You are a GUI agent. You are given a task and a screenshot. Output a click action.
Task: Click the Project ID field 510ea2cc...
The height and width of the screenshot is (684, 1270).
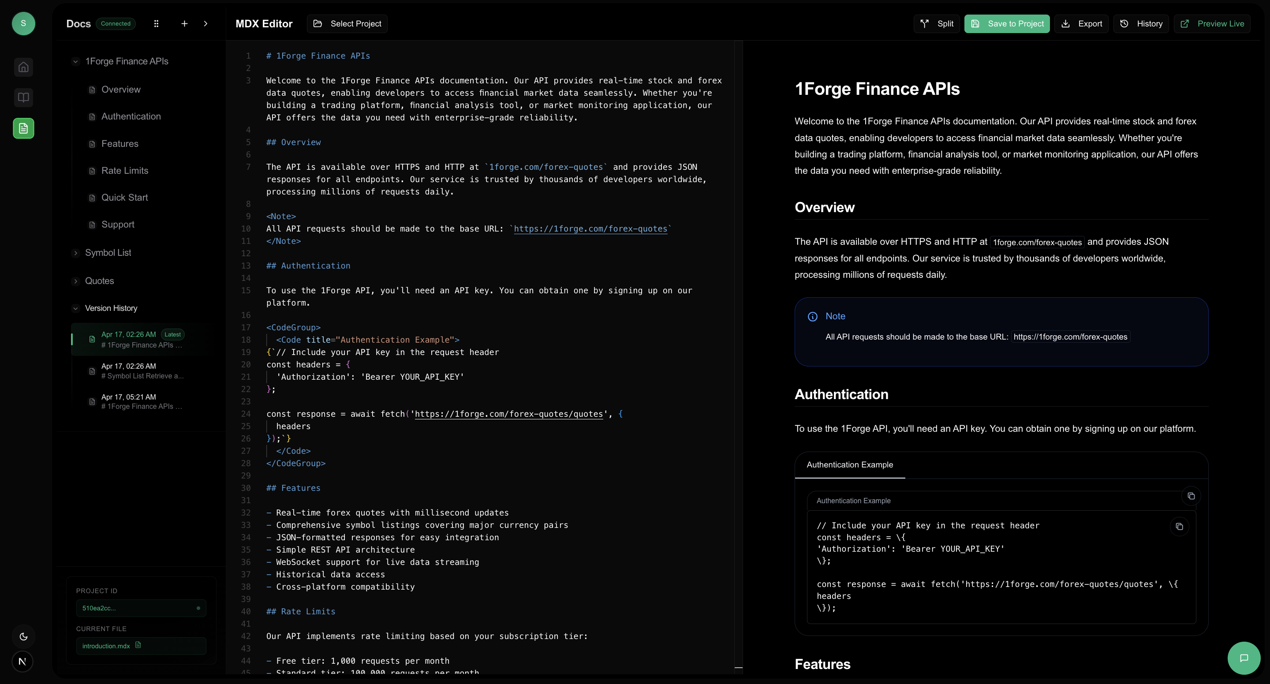tap(141, 608)
